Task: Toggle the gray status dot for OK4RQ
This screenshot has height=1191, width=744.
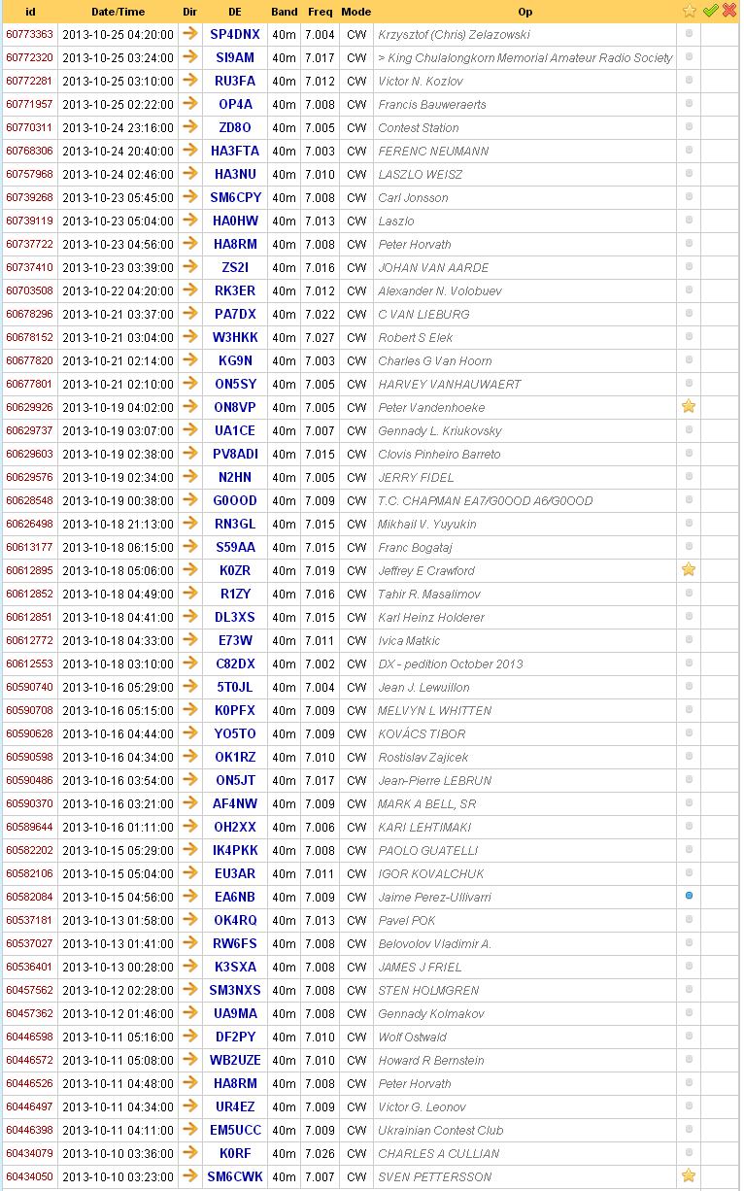Action: coord(689,919)
